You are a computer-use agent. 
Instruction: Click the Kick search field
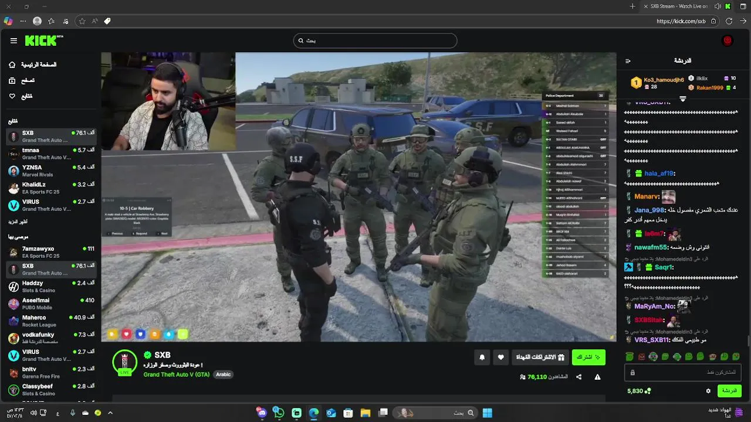pos(375,40)
